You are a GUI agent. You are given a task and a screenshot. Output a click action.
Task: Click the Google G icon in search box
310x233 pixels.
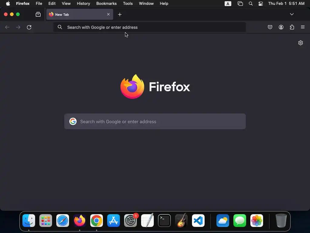tap(73, 121)
